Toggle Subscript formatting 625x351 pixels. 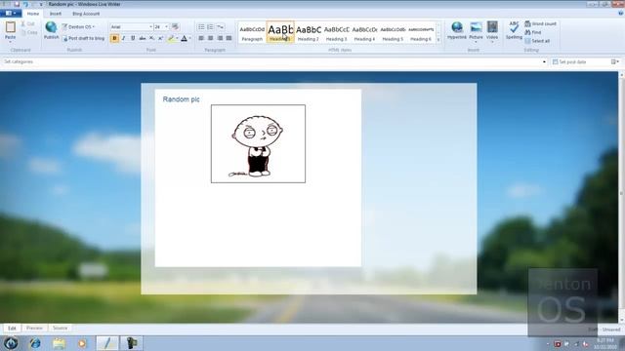[x=151, y=38]
